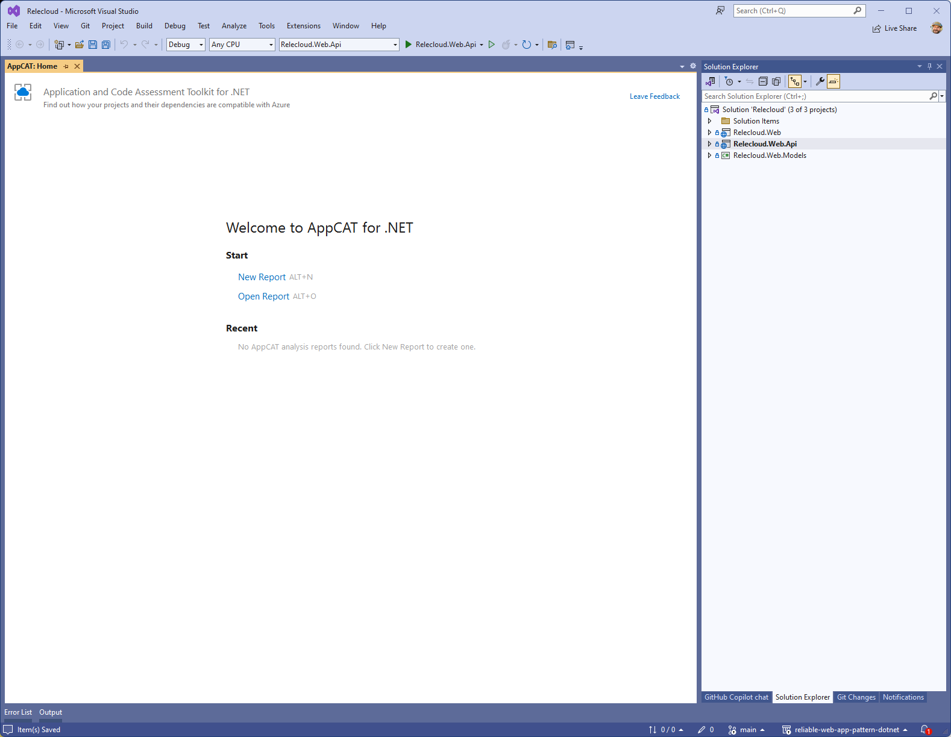
Task: Open the notifications bell in status bar
Action: (x=925, y=730)
